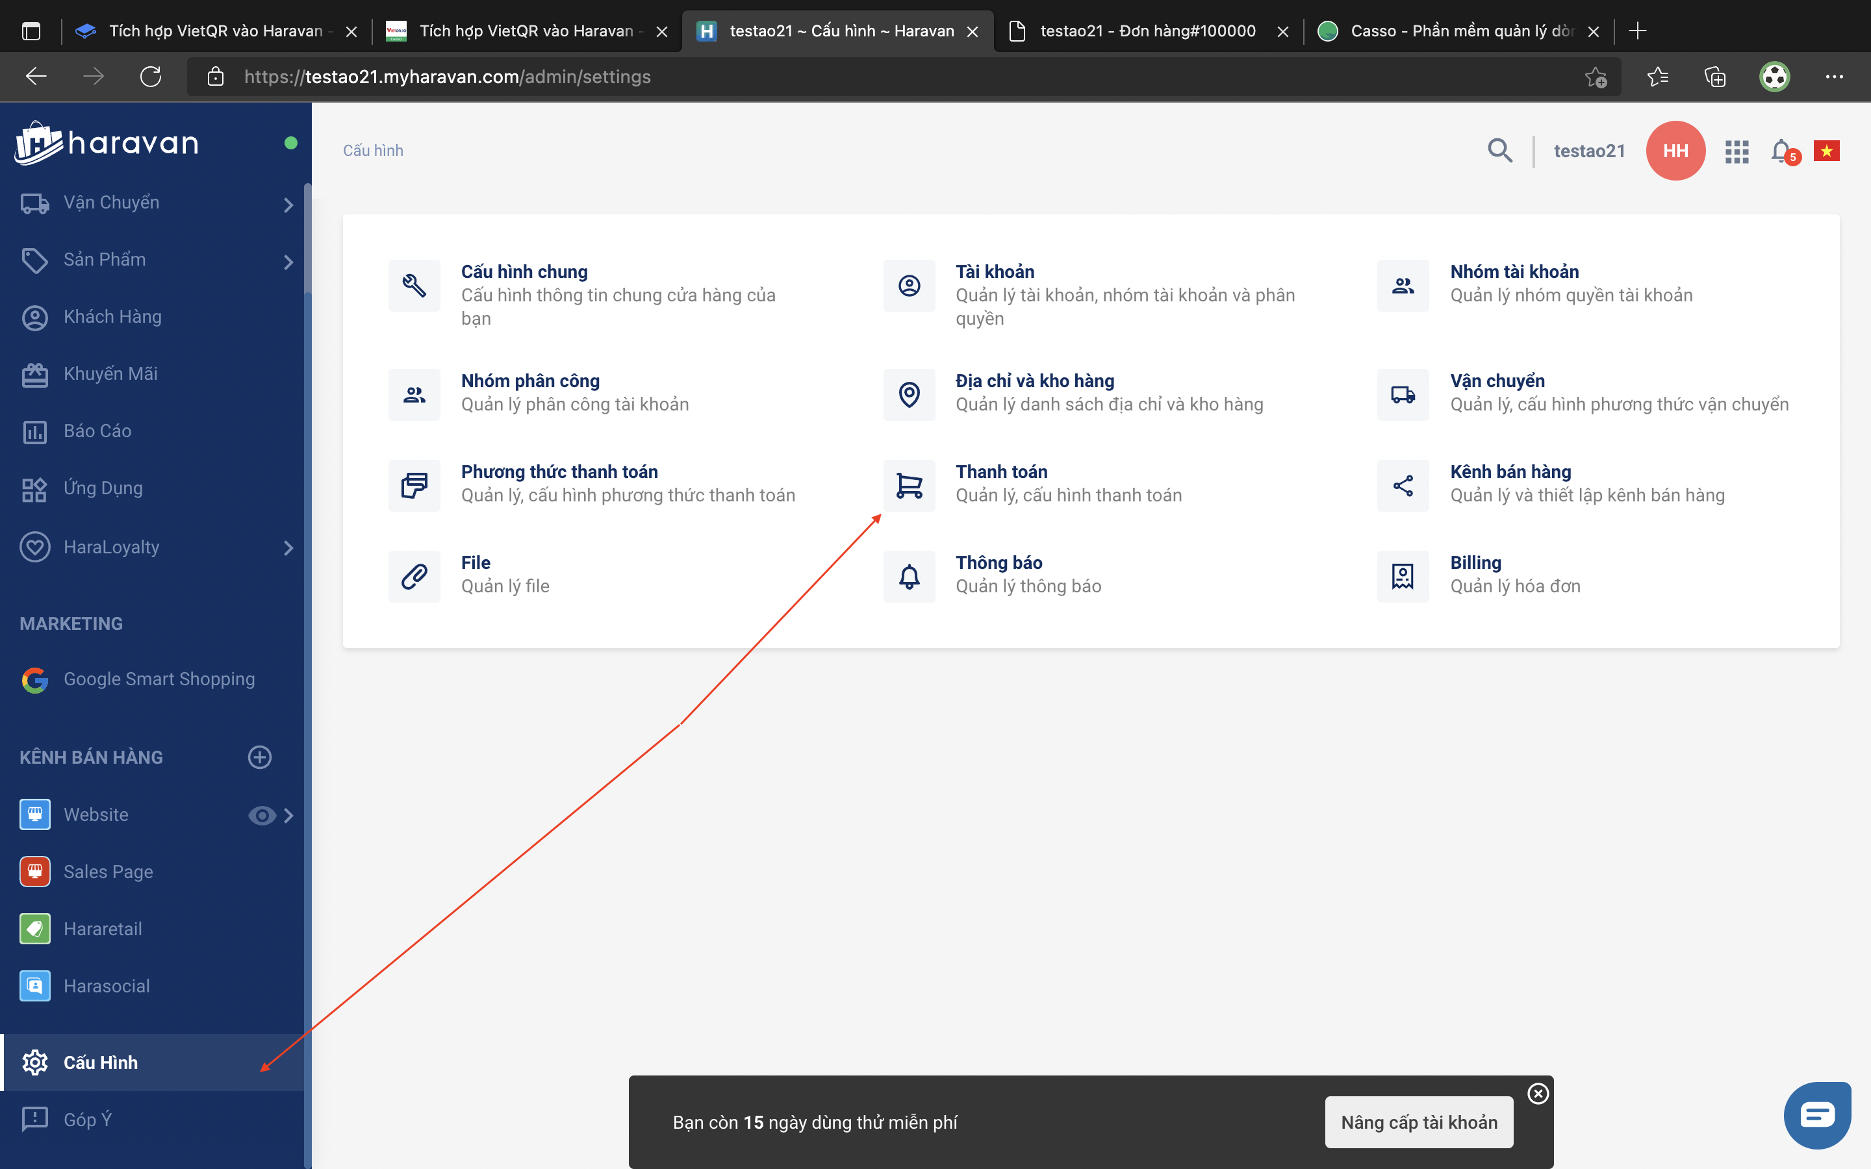Click the Địa chỉ và kho hàng pin icon
This screenshot has height=1169, width=1871.
point(910,394)
